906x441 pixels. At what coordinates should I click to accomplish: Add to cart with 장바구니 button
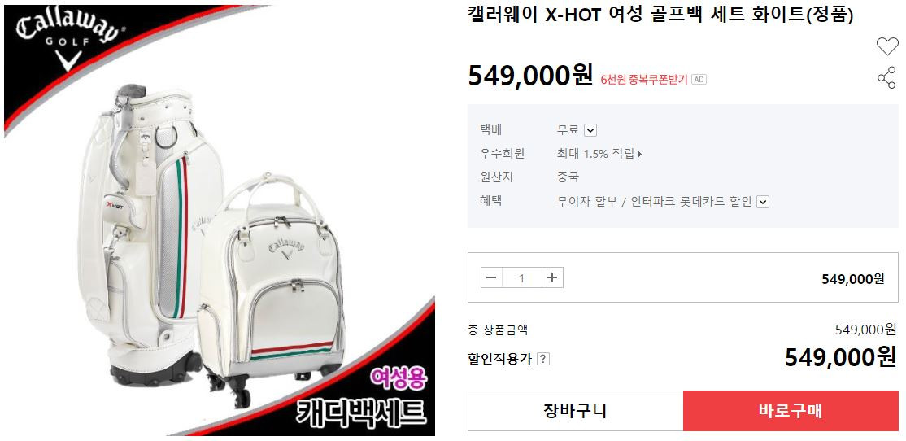click(x=575, y=411)
